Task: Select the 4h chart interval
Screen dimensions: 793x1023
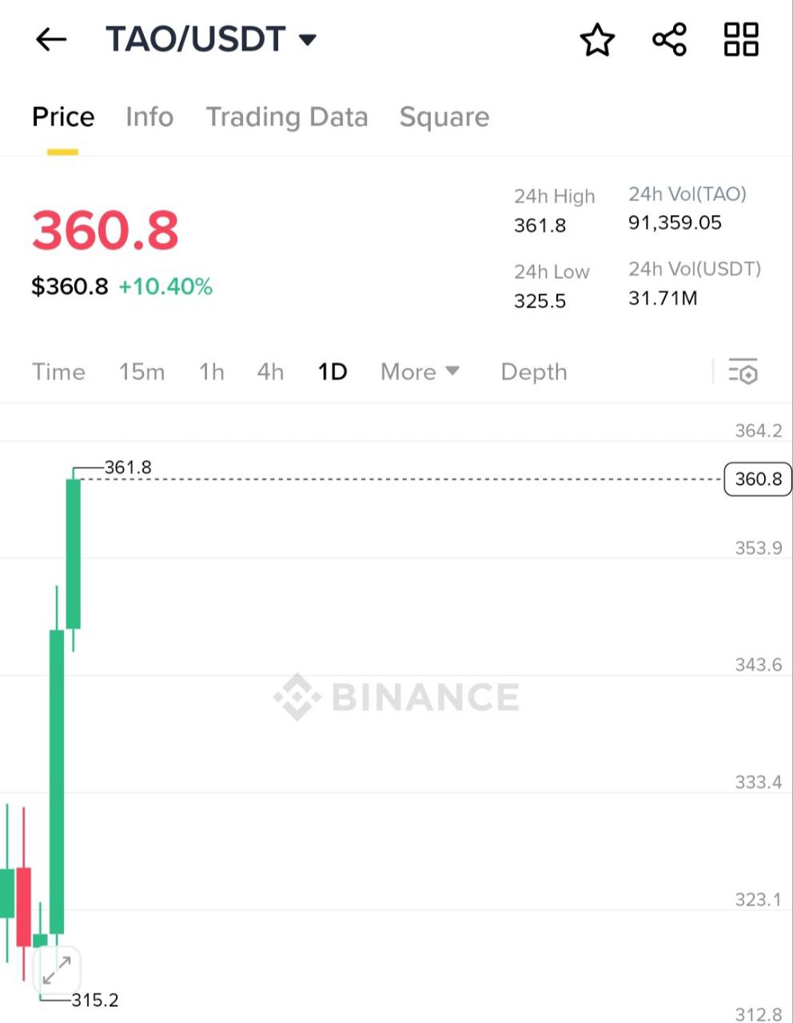Action: 270,372
